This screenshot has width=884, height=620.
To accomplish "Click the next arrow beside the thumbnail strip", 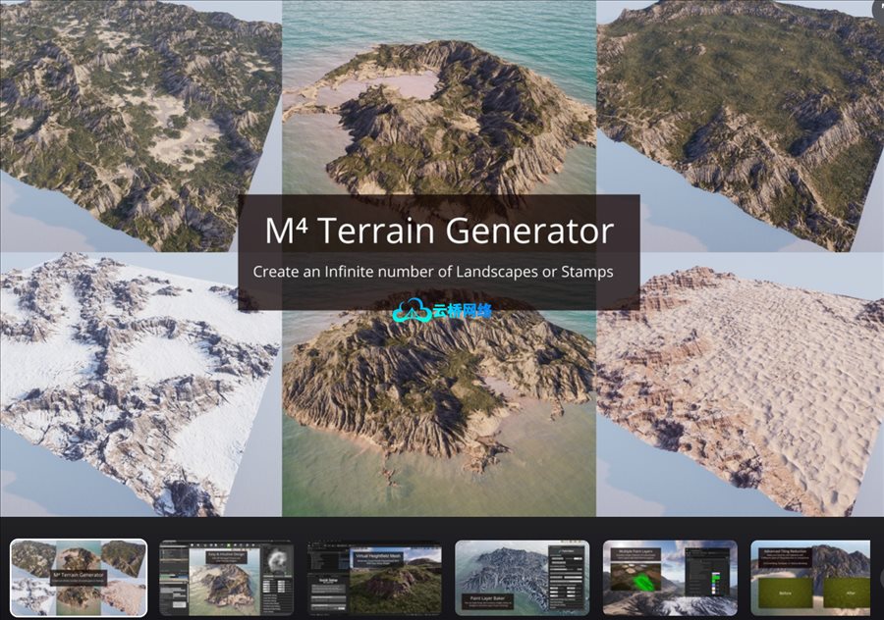I will tap(881, 578).
